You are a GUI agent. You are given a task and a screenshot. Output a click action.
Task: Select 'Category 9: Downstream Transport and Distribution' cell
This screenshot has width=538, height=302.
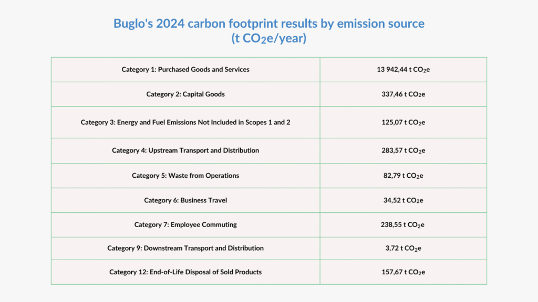click(x=185, y=248)
